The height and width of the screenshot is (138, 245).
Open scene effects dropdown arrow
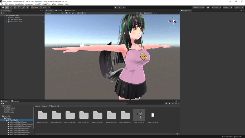tap(76, 13)
